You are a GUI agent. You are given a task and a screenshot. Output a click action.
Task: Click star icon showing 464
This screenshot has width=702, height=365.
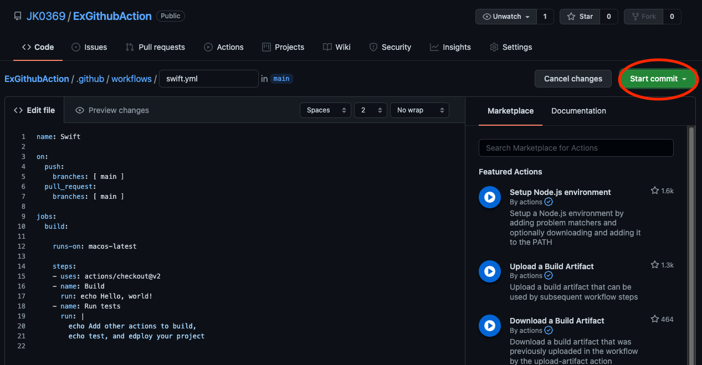point(655,319)
